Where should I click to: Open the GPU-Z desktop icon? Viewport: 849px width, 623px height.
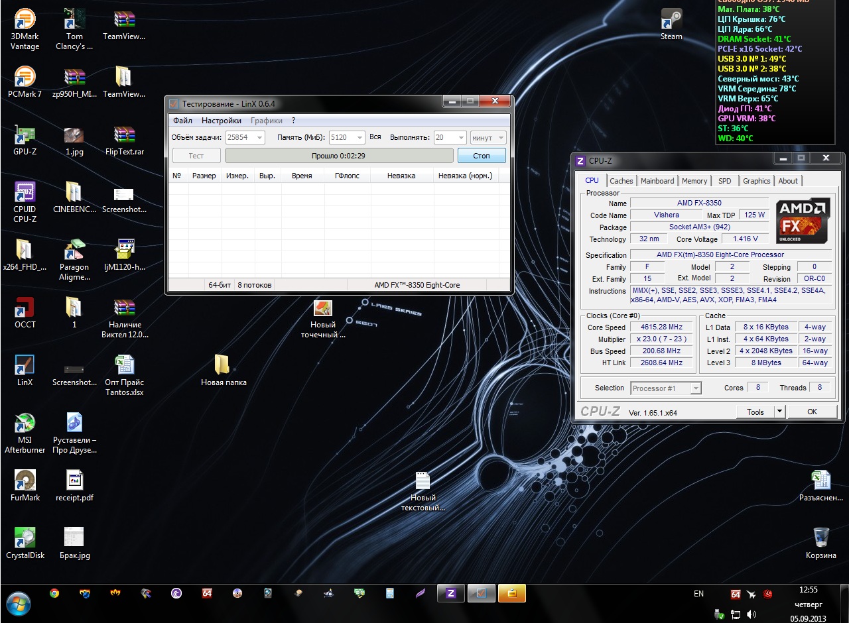25,136
